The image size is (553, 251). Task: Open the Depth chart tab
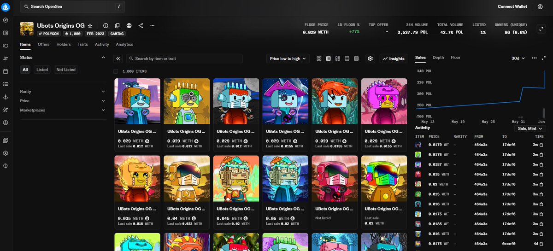click(438, 58)
